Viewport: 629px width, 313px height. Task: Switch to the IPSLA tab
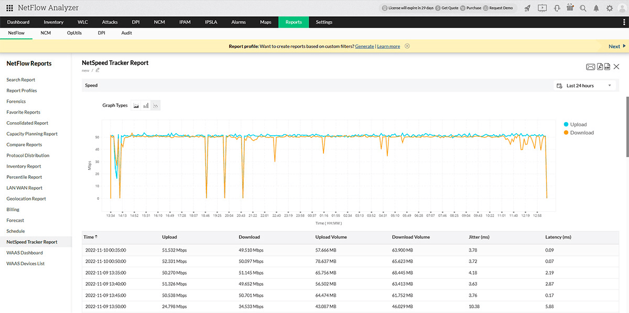coord(211,22)
